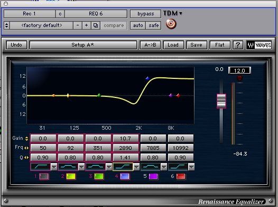Toggle band 1 on/off gray button
Viewport: 278px width, 207px height.
coord(44,176)
